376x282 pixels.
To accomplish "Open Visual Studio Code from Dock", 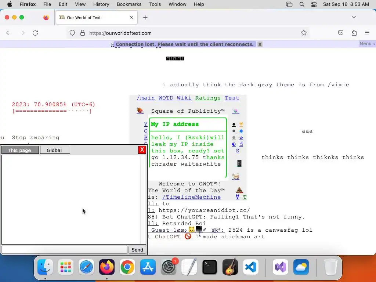I will [251, 267].
